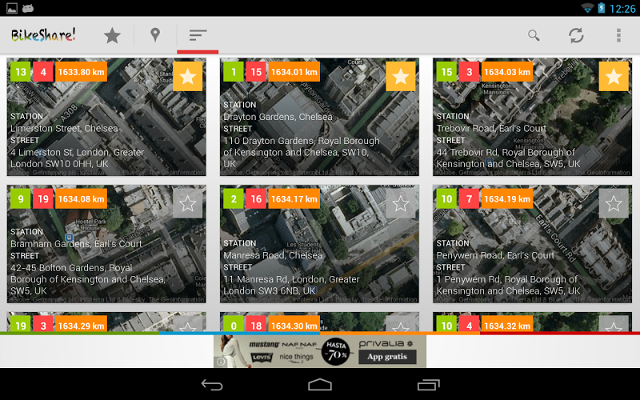Screen dimensions: 640x400
Task: Tap red 7 badge on Penywern Road
Action: (x=470, y=198)
